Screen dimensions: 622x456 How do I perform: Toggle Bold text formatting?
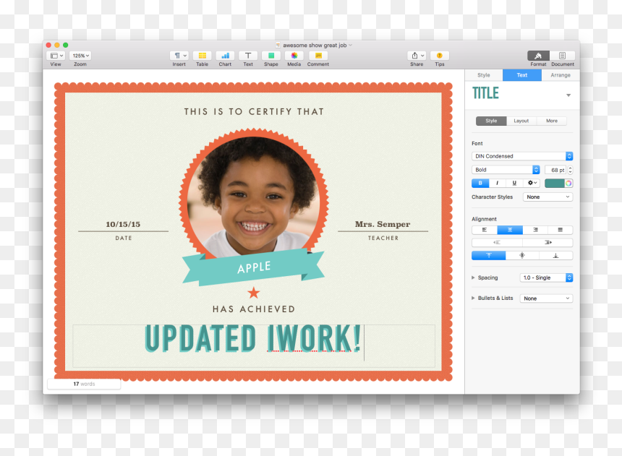[x=480, y=183]
